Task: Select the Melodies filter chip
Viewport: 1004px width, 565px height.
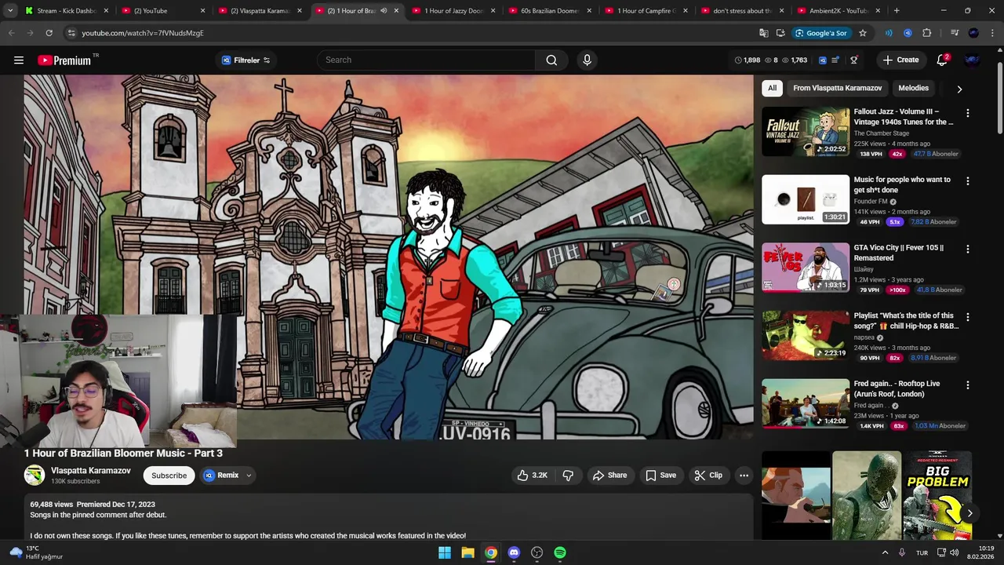Action: click(x=913, y=88)
